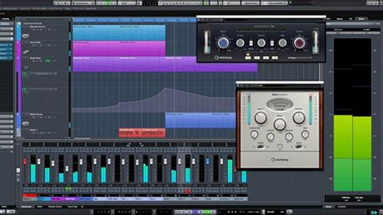
Task: Click the Steinberg logo on the dark compressor
Action: click(223, 58)
